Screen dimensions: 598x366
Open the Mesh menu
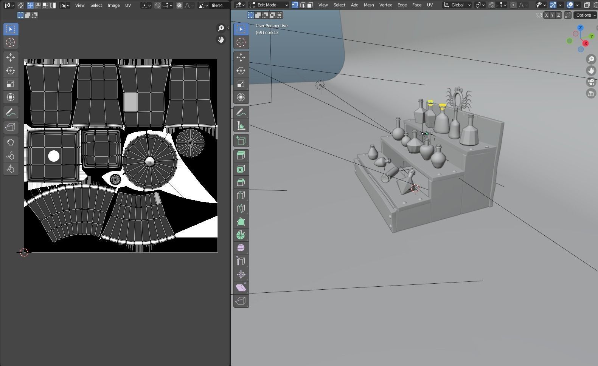pos(368,5)
